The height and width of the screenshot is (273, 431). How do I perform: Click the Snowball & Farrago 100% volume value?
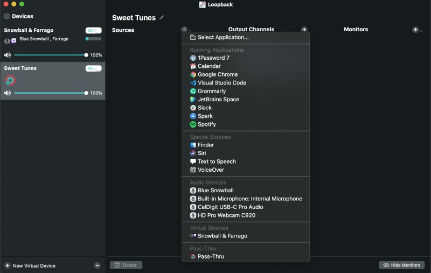coord(96,55)
